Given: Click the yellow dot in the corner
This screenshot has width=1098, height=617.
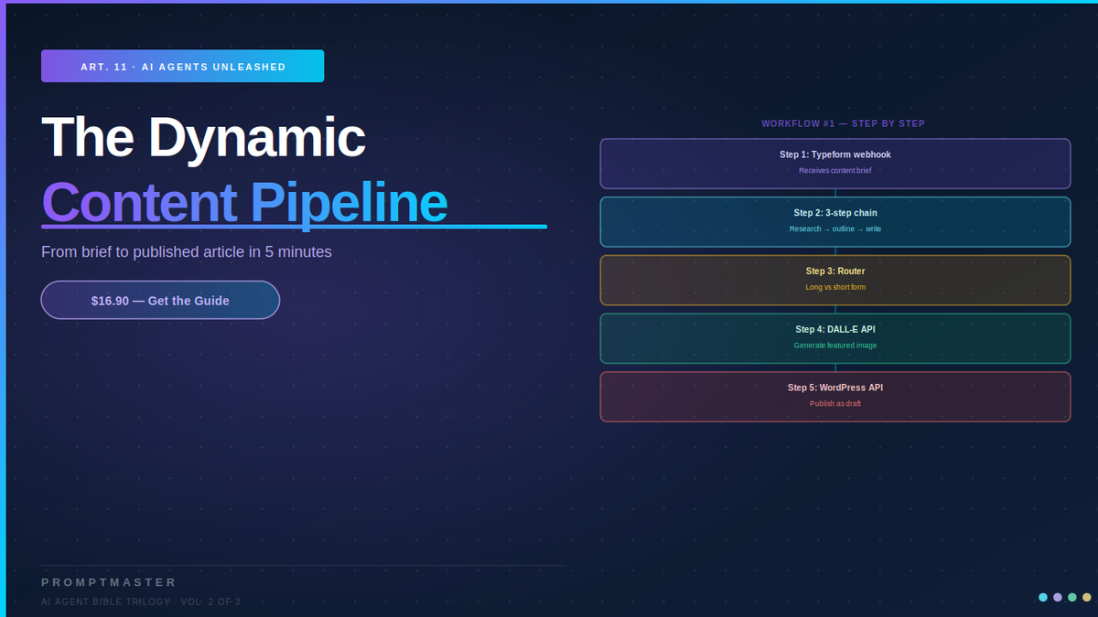Looking at the screenshot, I should [x=1087, y=597].
